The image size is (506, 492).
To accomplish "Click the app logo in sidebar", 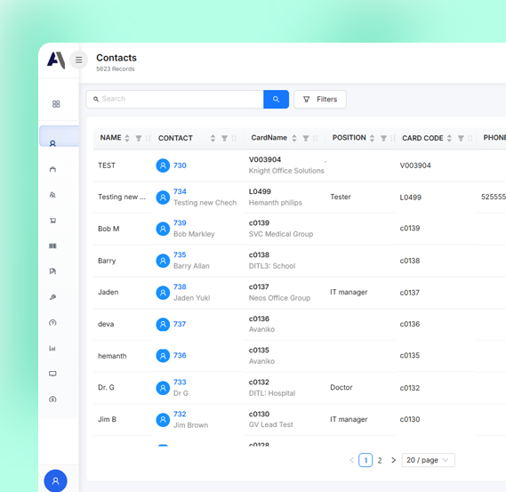I will click(x=56, y=60).
